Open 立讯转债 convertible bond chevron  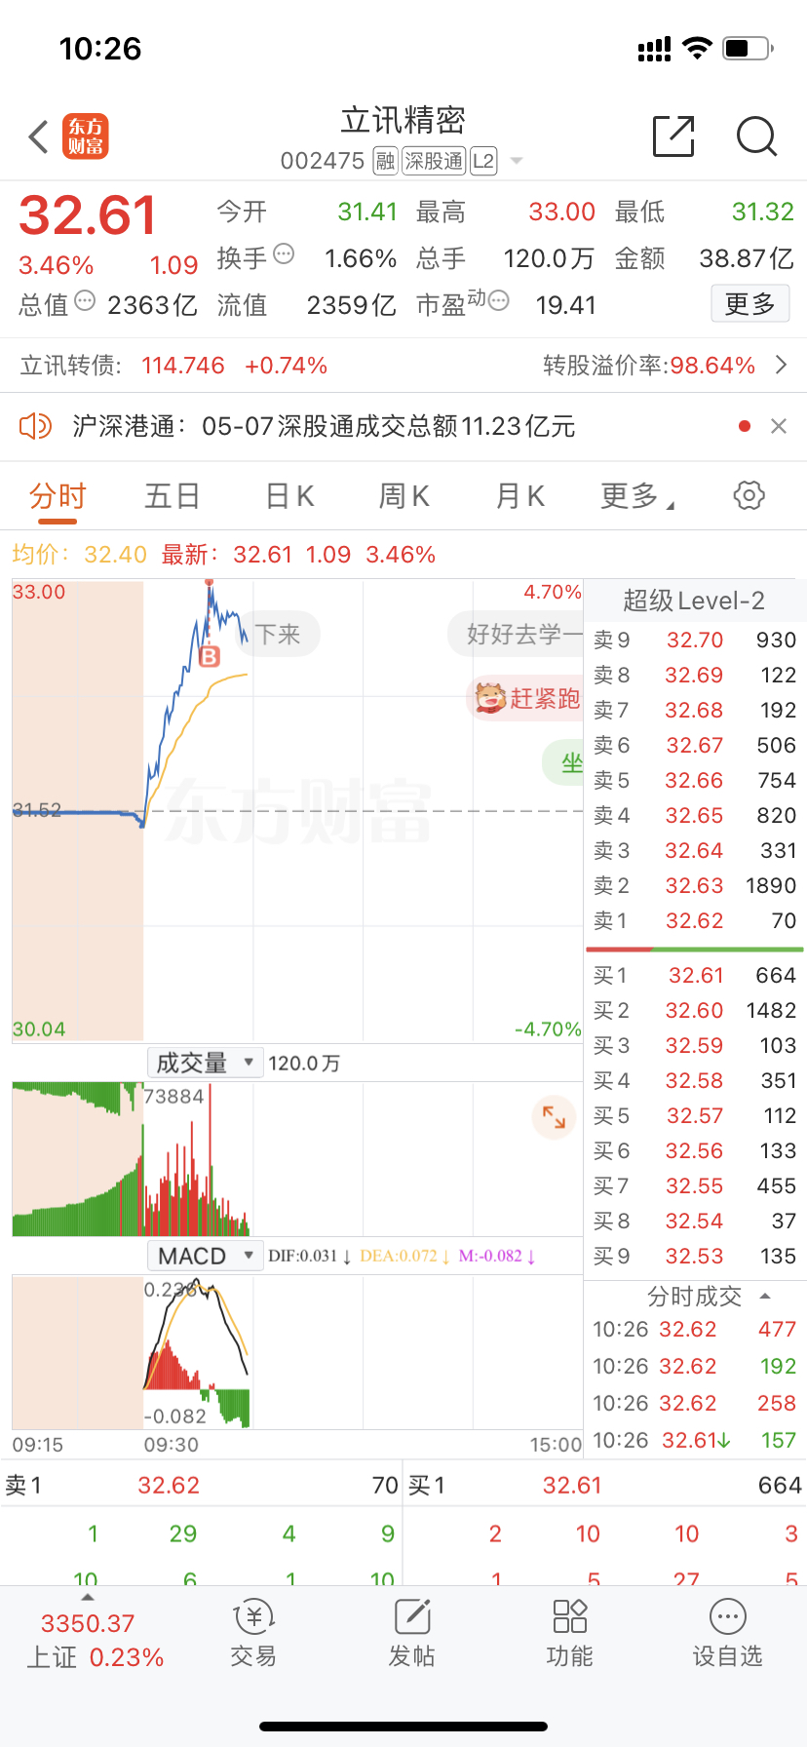(x=781, y=366)
